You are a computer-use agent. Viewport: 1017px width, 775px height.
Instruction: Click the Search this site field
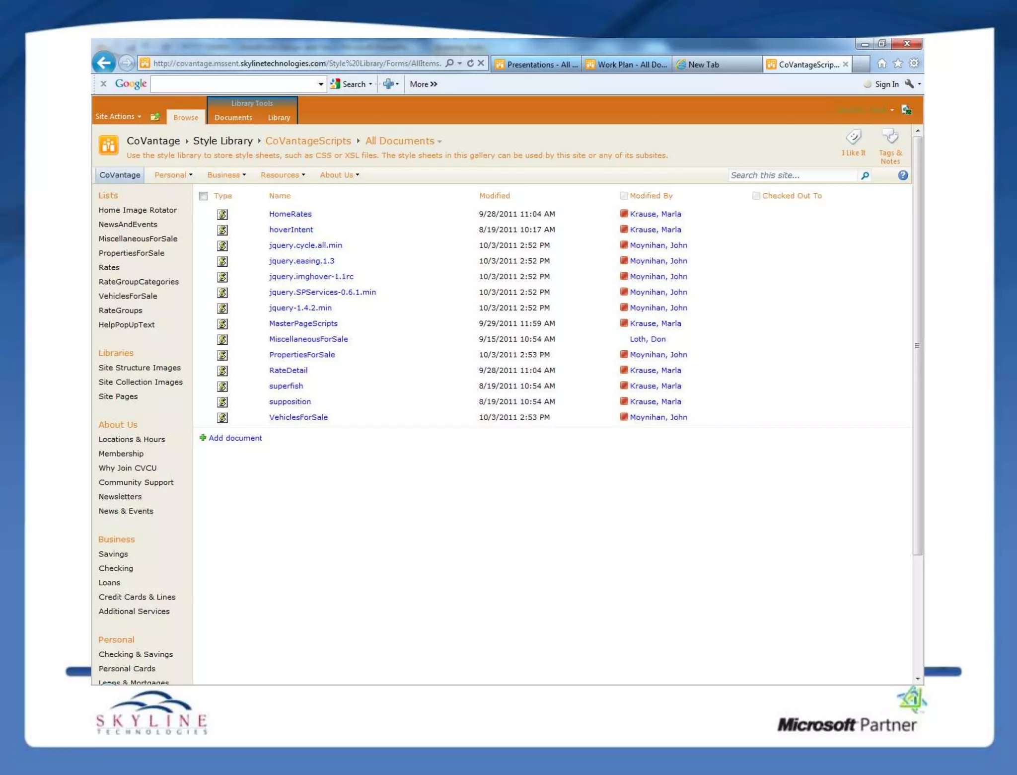pos(792,175)
